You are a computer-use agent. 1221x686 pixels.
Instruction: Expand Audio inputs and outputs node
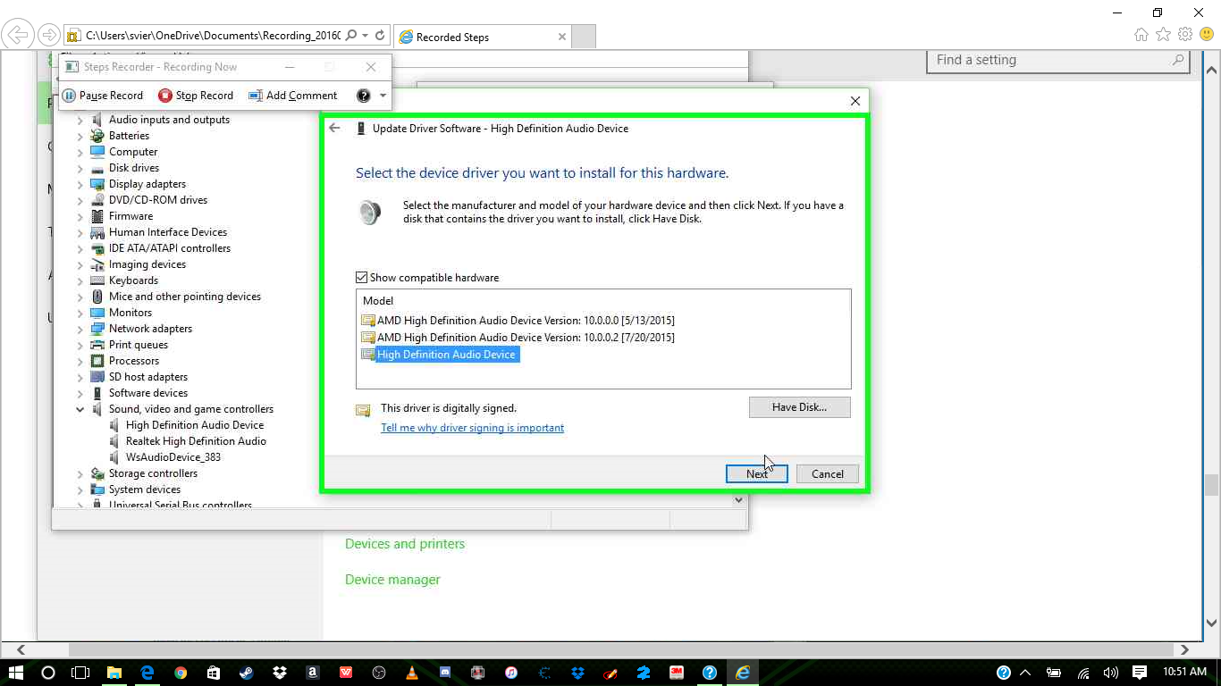[80, 120]
